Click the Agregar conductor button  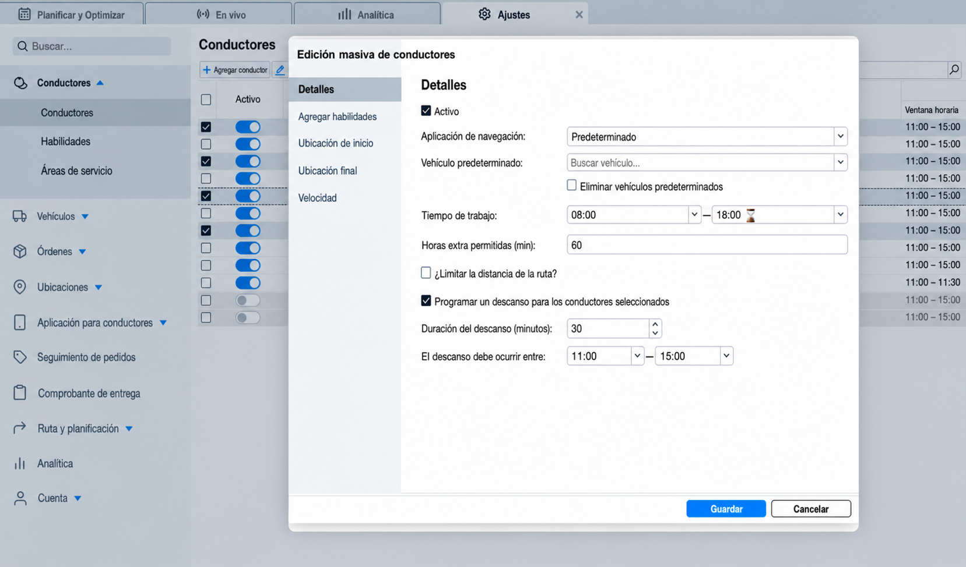[x=235, y=70]
